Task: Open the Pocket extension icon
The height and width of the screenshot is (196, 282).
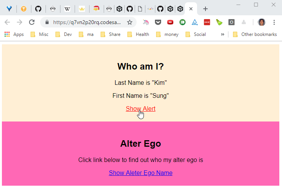Action: pos(158,22)
